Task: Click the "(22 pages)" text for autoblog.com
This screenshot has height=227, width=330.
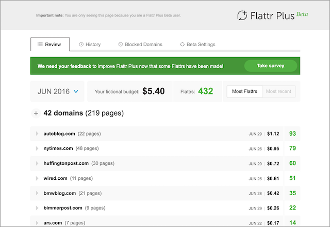Action: click(89, 134)
